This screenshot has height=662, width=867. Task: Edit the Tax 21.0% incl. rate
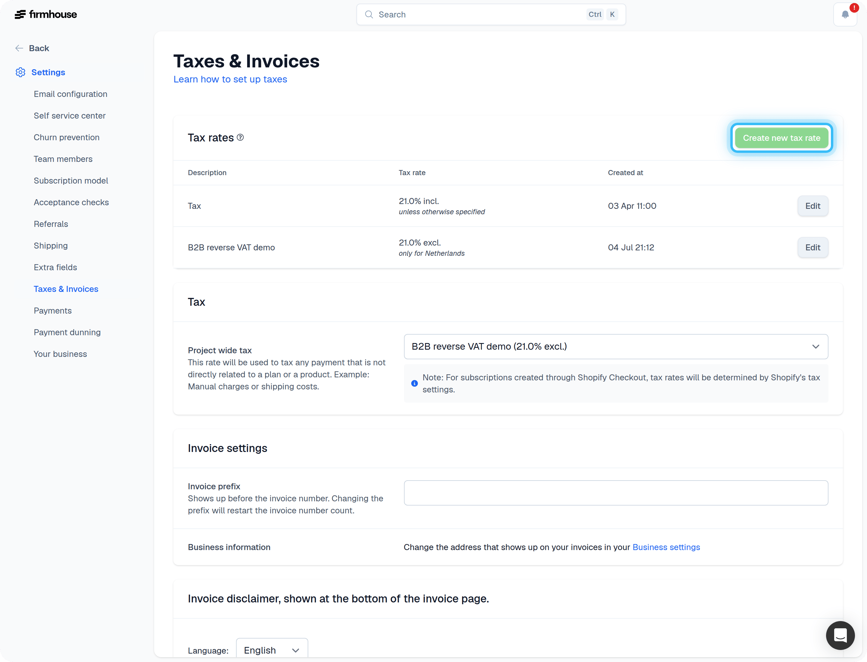813,206
